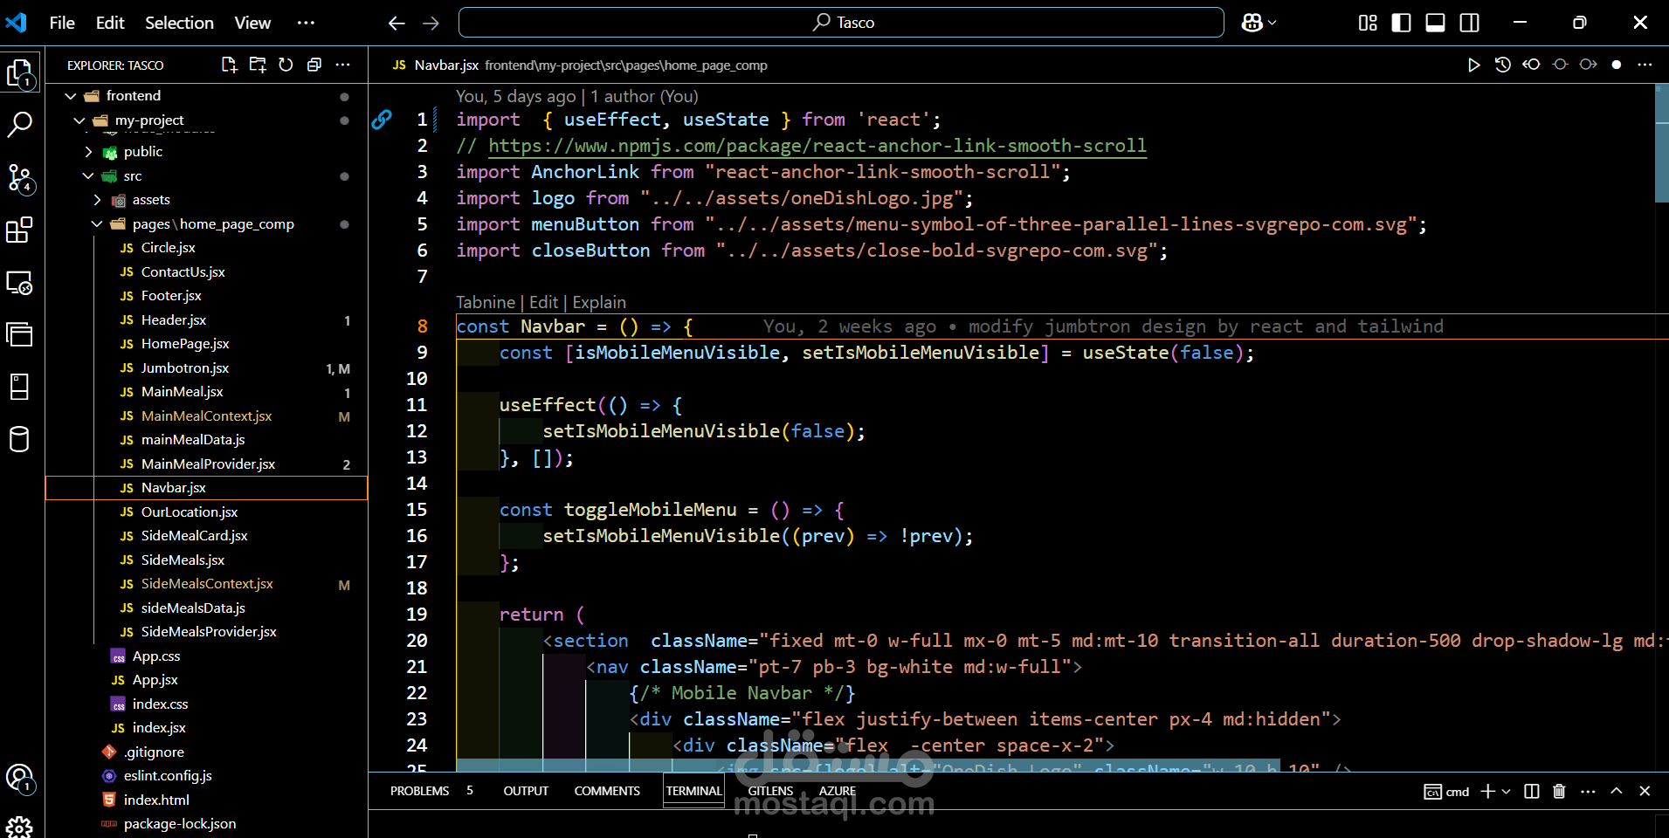
Task: Expand the public folder
Action: coord(143,152)
